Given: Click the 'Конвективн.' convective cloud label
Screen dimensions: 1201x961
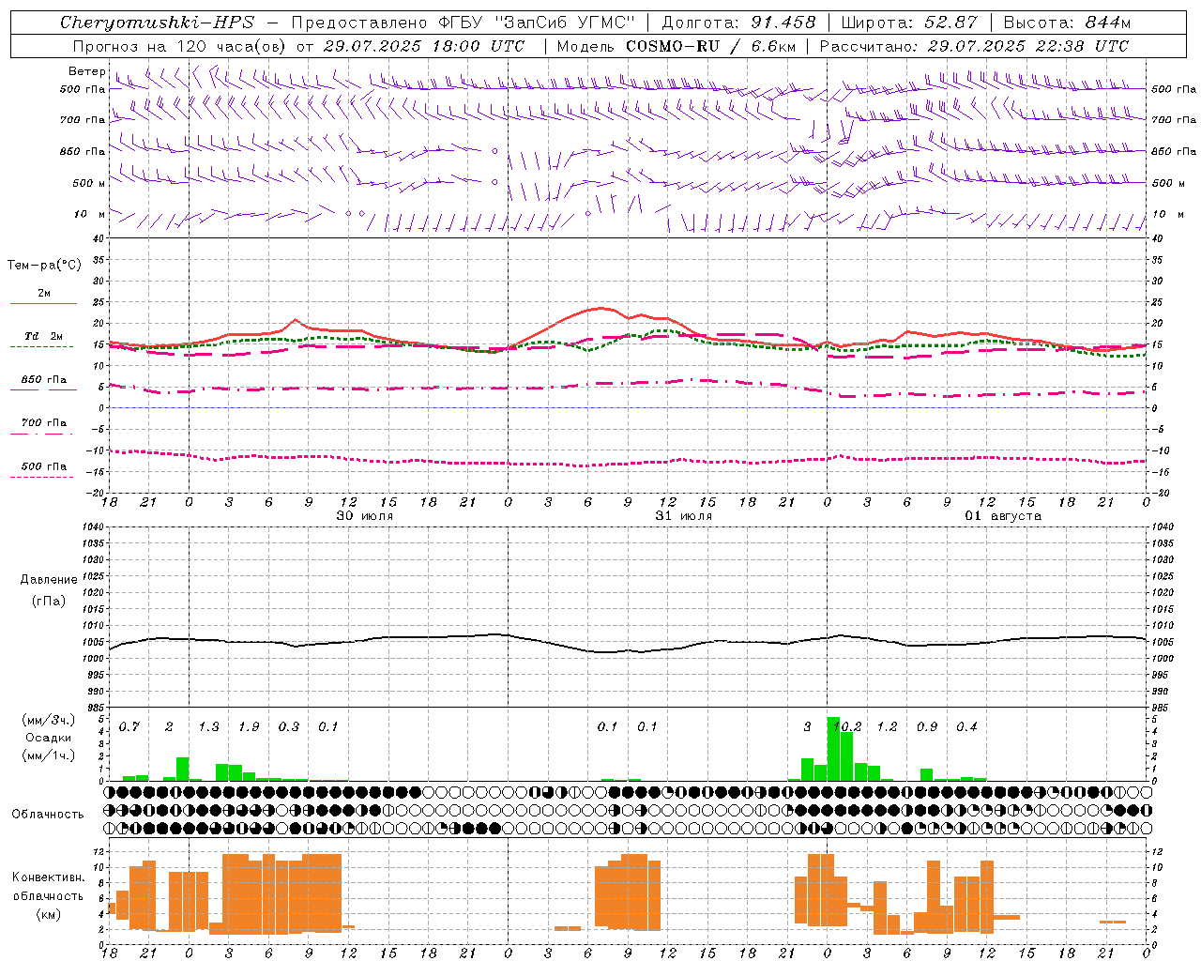Looking at the screenshot, I should click(49, 877).
